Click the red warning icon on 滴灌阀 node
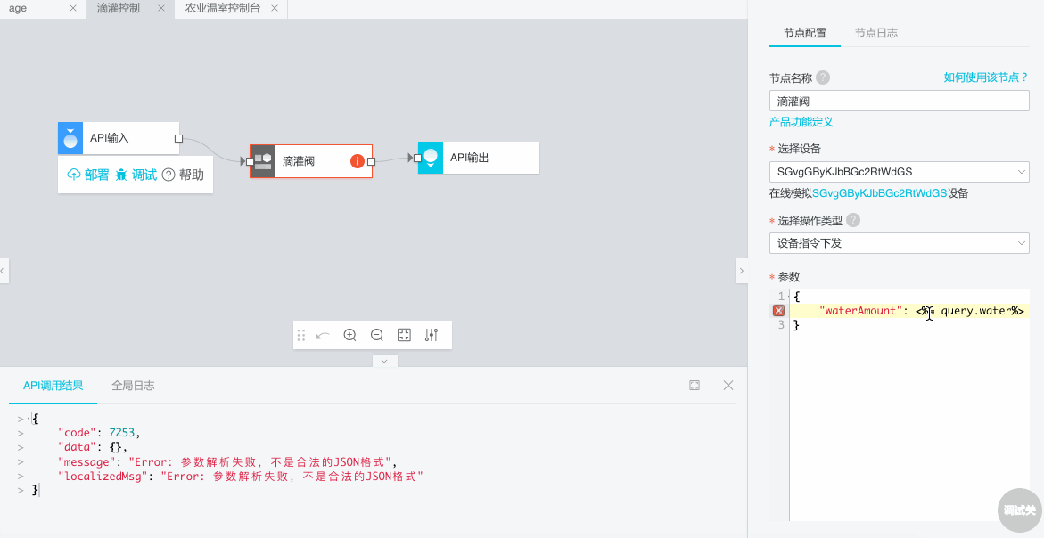This screenshot has height=538, width=1044. [x=357, y=161]
